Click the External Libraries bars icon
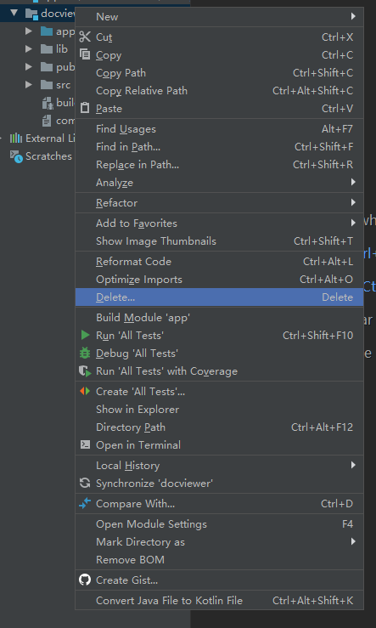 click(x=16, y=139)
